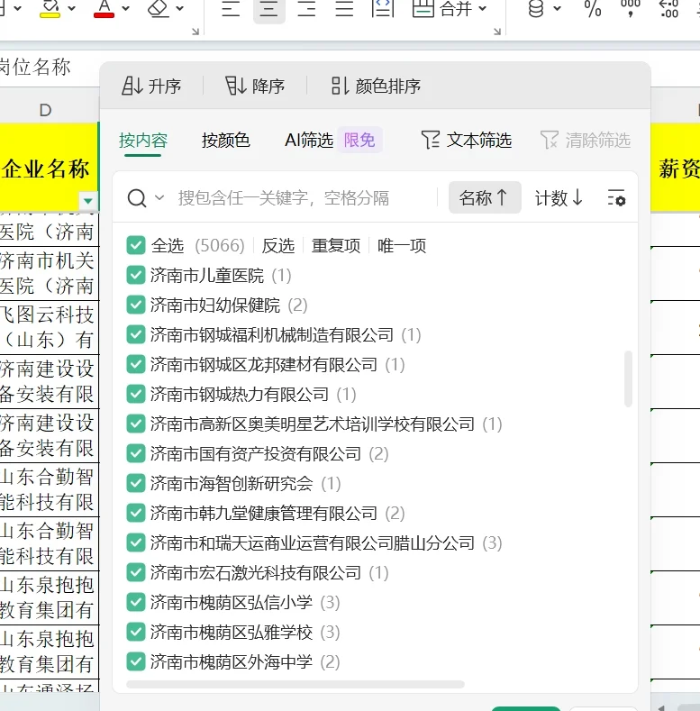Open 企业名称 column filter dropdown
The height and width of the screenshot is (711, 700).
pos(88,200)
